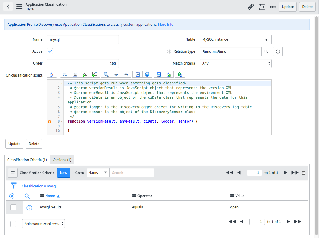Jump to last page at top of list
The width and height of the screenshot is (319, 238).
[x=295, y=173]
